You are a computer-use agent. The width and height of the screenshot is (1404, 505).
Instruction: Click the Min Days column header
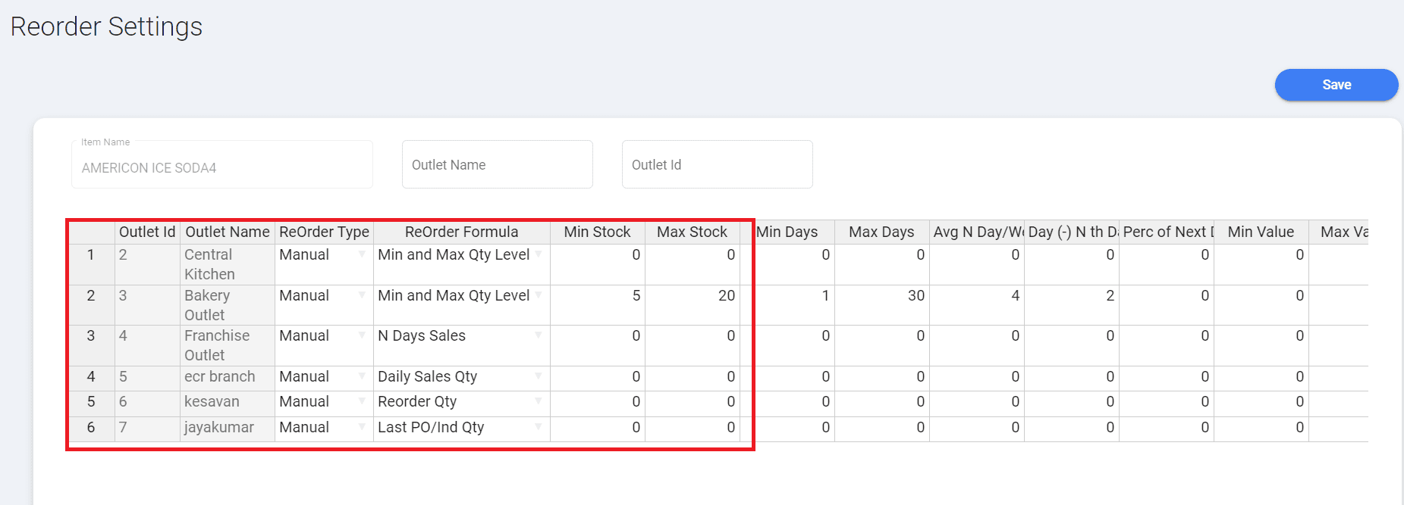(x=787, y=232)
